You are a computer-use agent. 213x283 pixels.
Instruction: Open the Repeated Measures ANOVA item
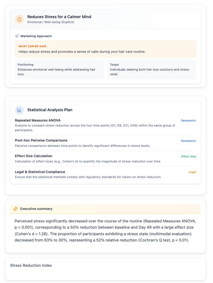point(38,120)
